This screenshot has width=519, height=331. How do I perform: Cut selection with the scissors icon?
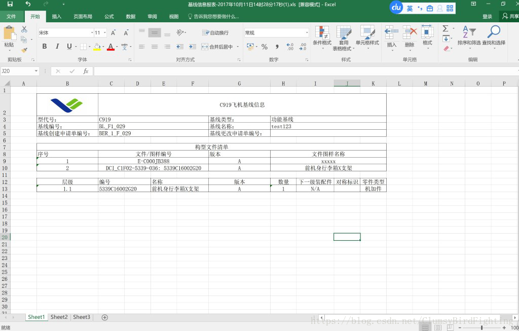point(24,29)
